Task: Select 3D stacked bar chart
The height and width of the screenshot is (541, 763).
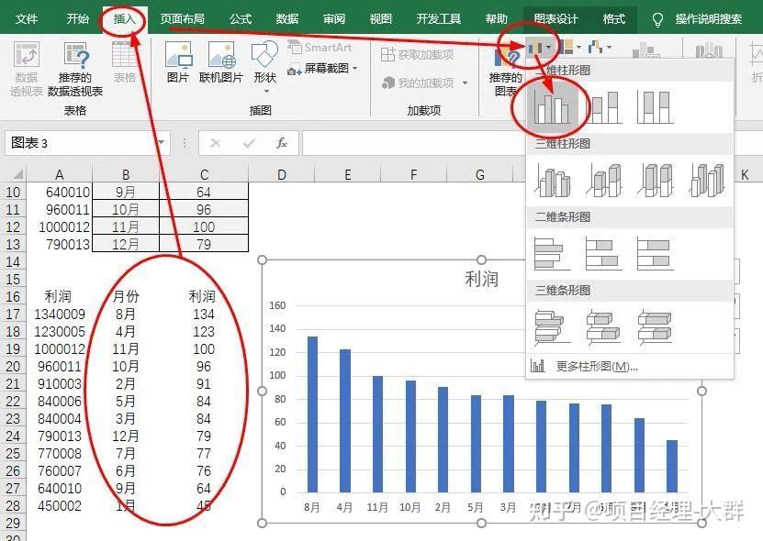Action: (604, 326)
